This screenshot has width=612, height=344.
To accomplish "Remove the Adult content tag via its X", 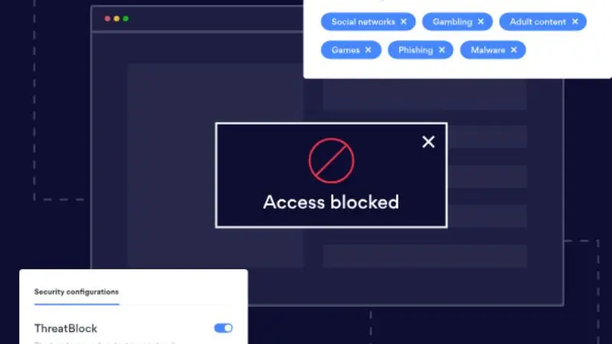I will coord(575,22).
